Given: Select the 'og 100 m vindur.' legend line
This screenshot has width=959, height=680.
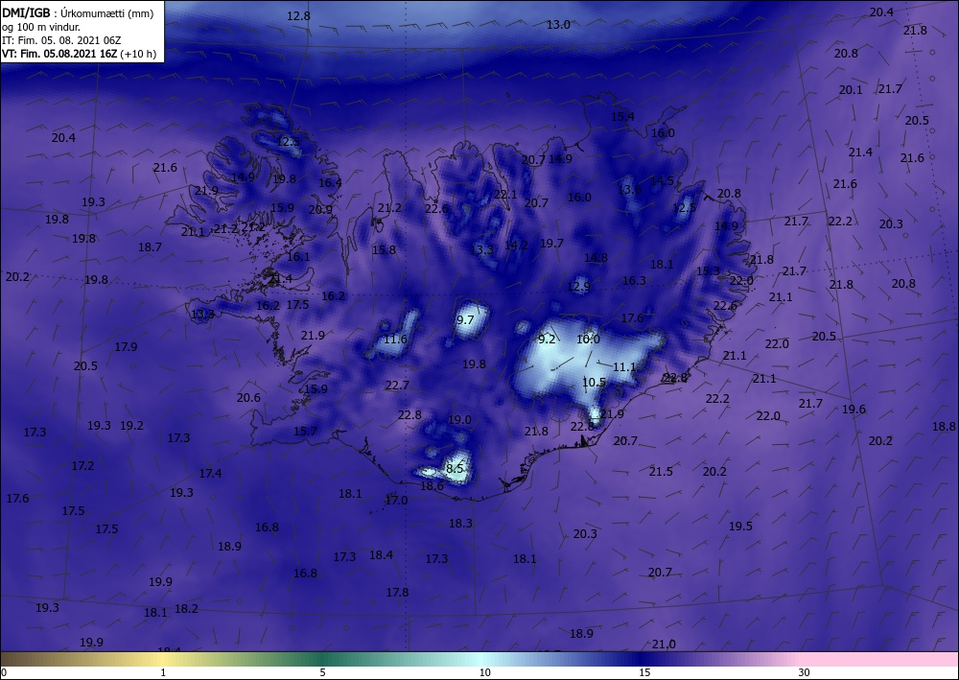Looking at the screenshot, I should tap(41, 27).
